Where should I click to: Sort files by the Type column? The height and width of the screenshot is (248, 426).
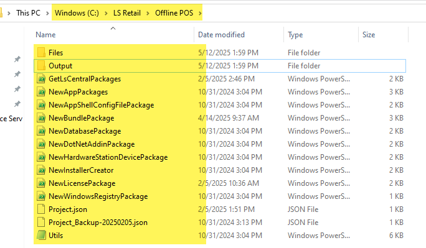[295, 35]
